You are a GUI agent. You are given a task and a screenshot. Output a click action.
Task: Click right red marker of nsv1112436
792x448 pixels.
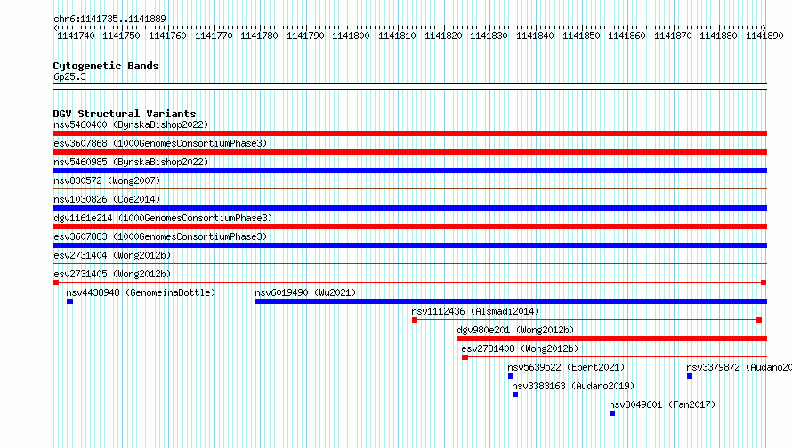click(x=759, y=320)
